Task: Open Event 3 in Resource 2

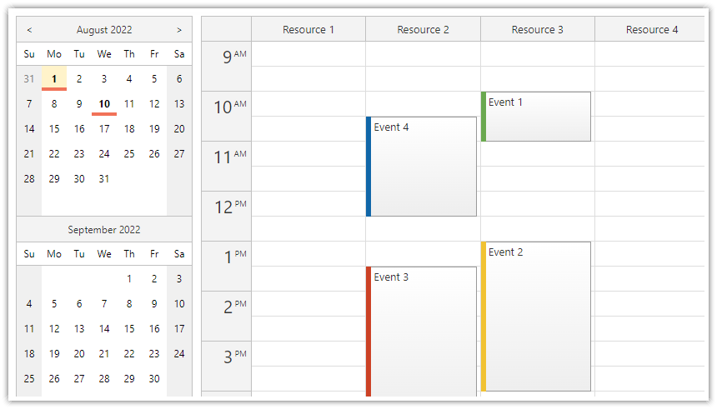Action: tap(421, 332)
